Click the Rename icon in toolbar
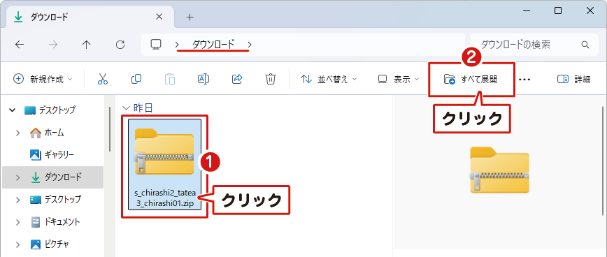Screen dimensions: 607x257 click(x=203, y=79)
